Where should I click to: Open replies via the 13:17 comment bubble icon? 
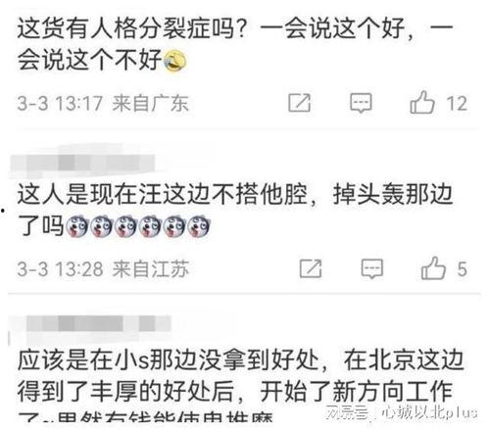pyautogui.click(x=361, y=103)
